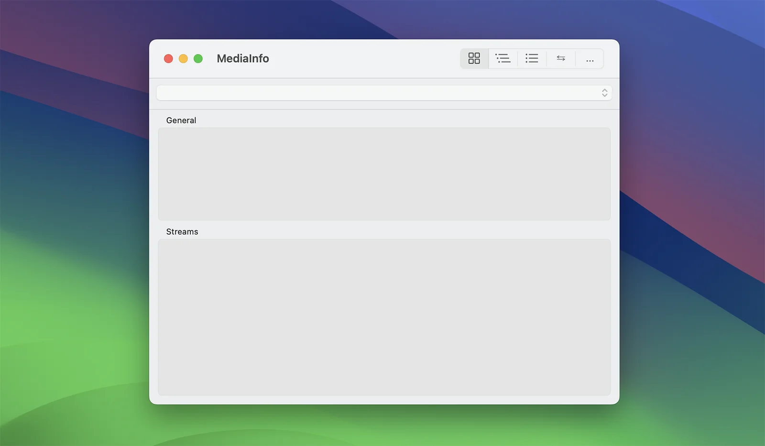Close the MediaInfo window

168,58
